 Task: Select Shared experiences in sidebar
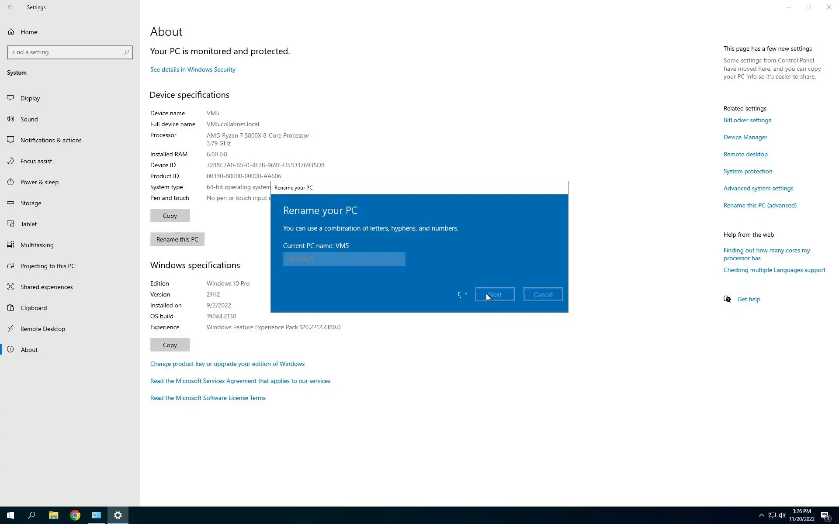point(46,287)
